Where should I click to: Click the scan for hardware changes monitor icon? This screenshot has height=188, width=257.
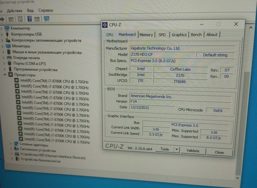[47, 19]
